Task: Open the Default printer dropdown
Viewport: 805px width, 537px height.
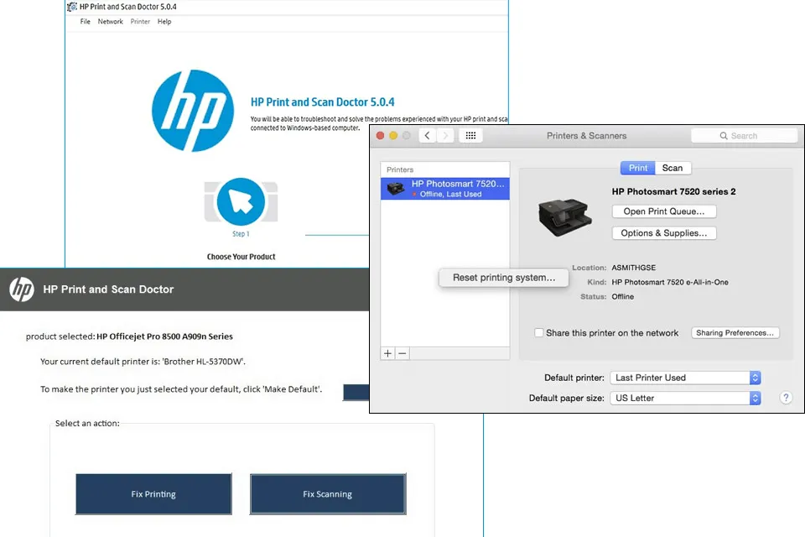Action: 685,377
